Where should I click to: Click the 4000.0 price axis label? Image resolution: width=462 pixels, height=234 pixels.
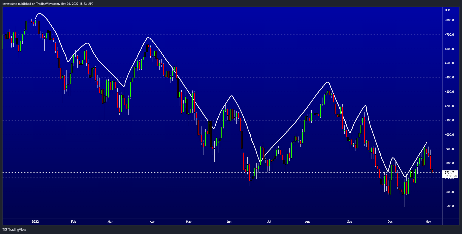pyautogui.click(x=449, y=135)
